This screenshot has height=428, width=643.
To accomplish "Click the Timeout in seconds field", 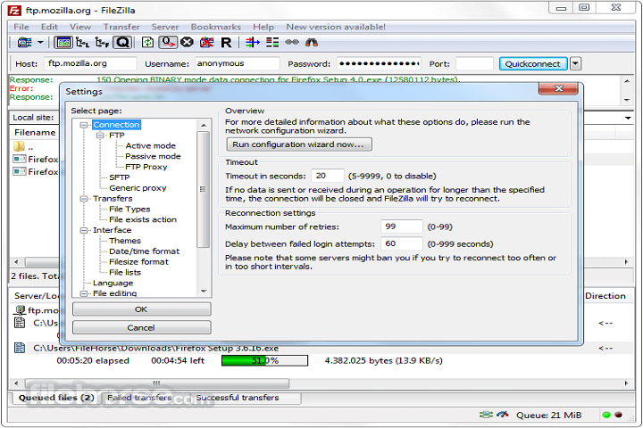I will click(327, 176).
